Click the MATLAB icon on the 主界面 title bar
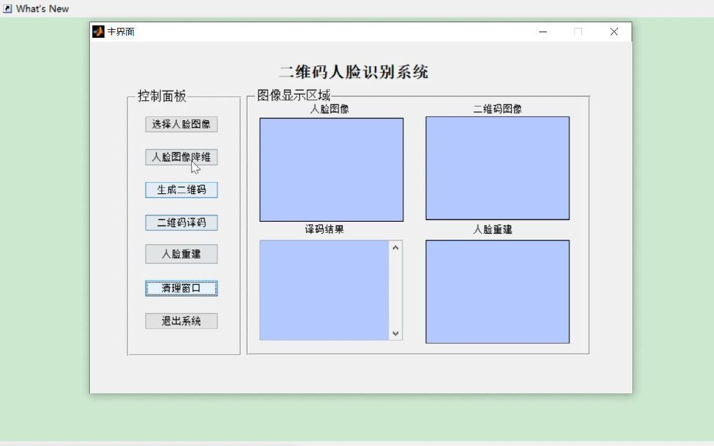Viewport: 714px width, 446px height. [x=98, y=32]
